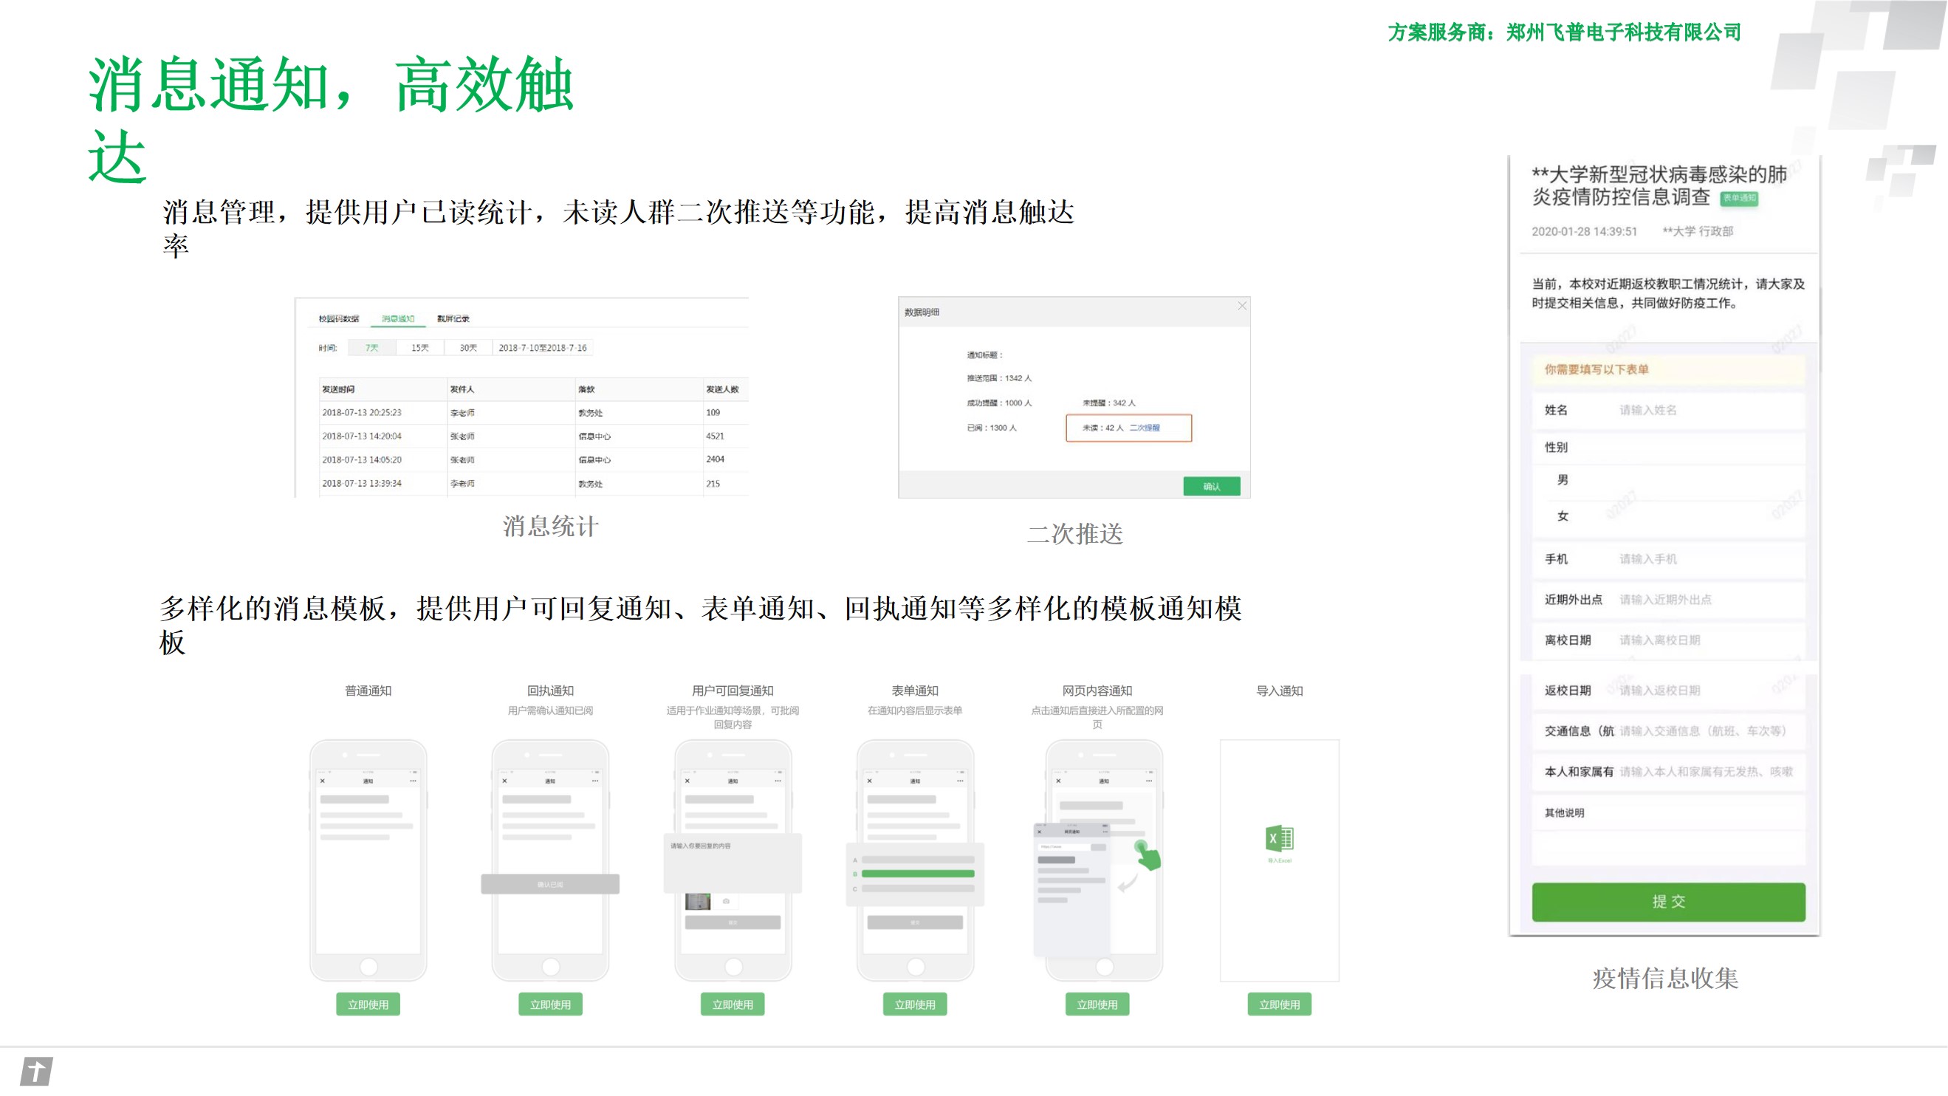Select the 男 gender option
Screen dimensions: 1948x1096
(1563, 480)
